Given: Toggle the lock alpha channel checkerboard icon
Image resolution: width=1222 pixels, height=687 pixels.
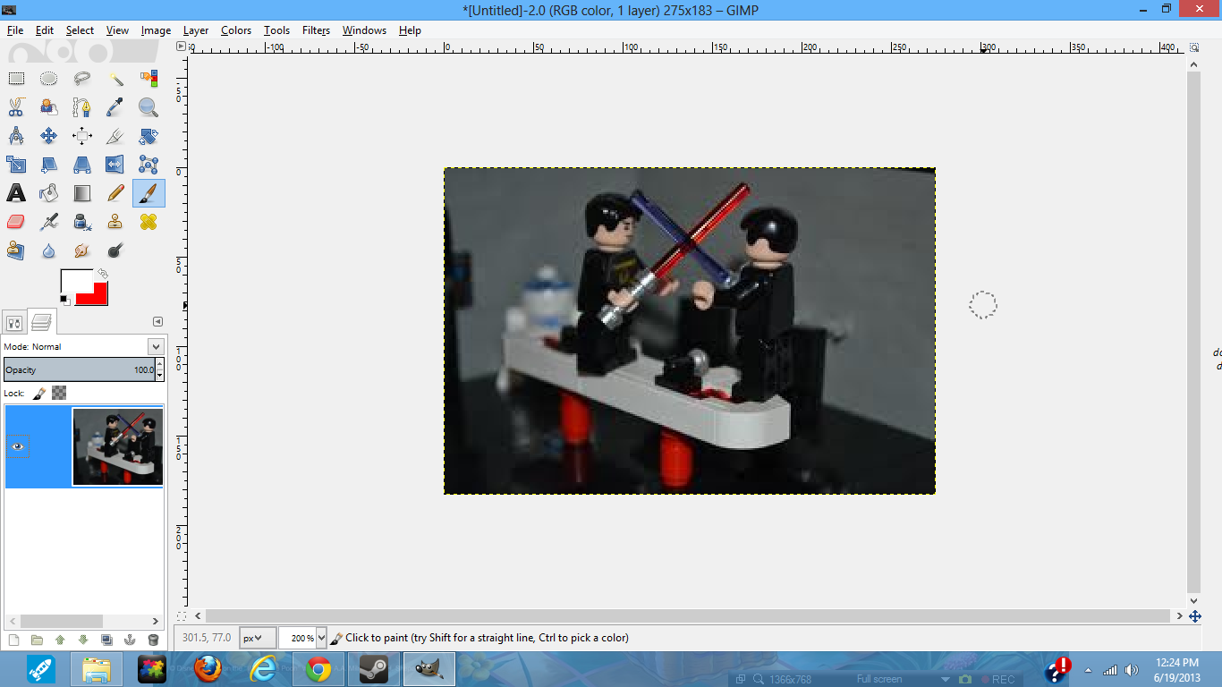Looking at the screenshot, I should click(x=59, y=393).
